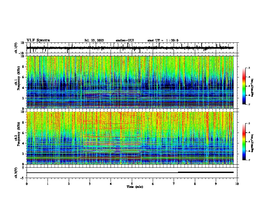Click the ch.2 "Frequency (kHz)" axis label

(x=19, y=134)
